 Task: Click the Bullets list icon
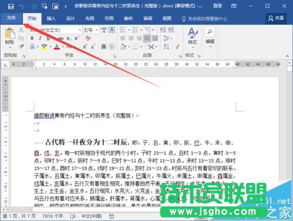coord(122,30)
